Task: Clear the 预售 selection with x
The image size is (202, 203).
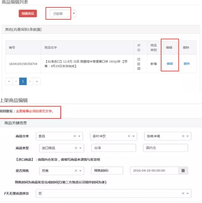Action: point(76,171)
